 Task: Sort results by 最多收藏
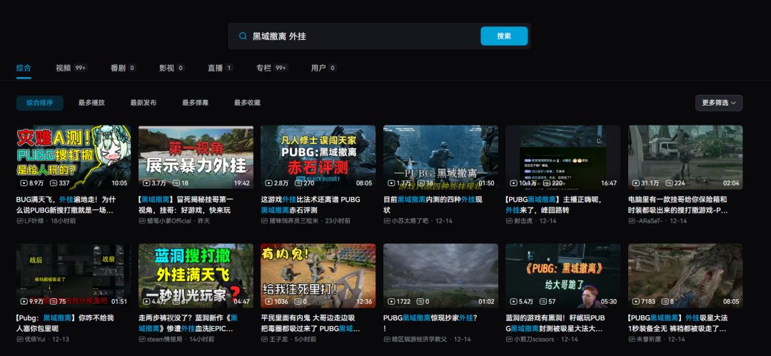coord(247,103)
